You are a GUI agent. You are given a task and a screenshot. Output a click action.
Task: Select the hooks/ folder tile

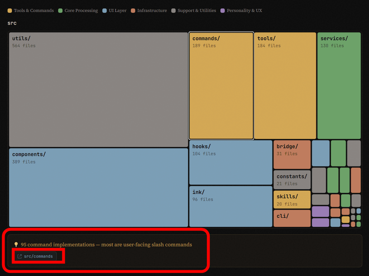click(x=231, y=162)
